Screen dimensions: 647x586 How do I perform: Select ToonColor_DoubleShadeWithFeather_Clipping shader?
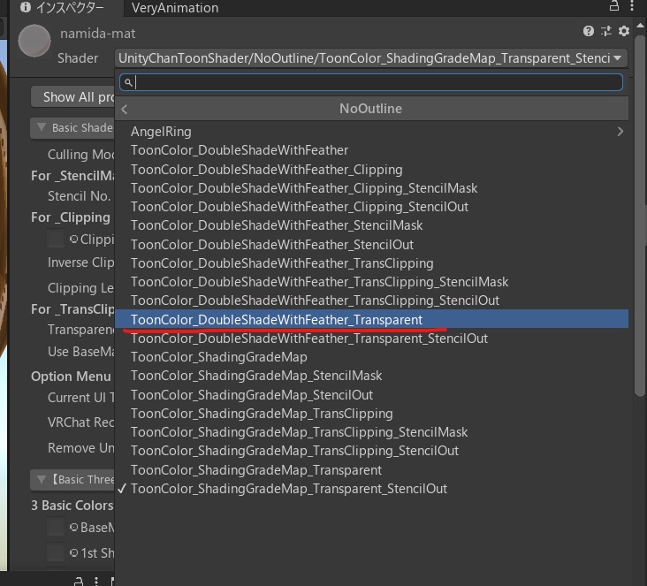pos(371,169)
